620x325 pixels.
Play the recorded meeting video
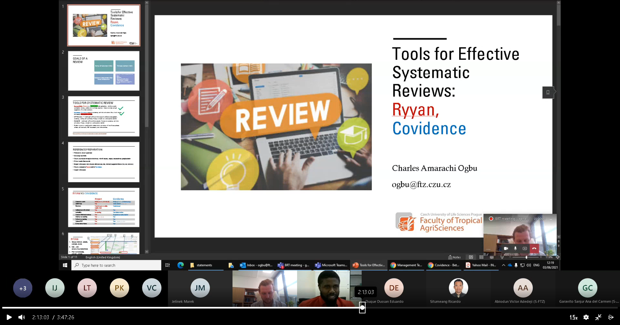tap(9, 317)
